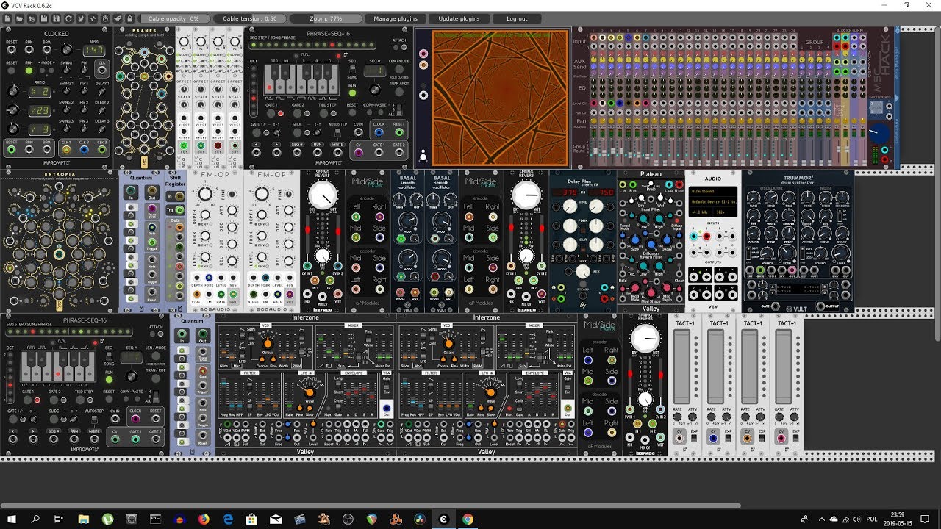Toggle RUN on the upper PHRASE-SEQ-16
This screenshot has height=529, width=941.
pyautogui.click(x=352, y=94)
